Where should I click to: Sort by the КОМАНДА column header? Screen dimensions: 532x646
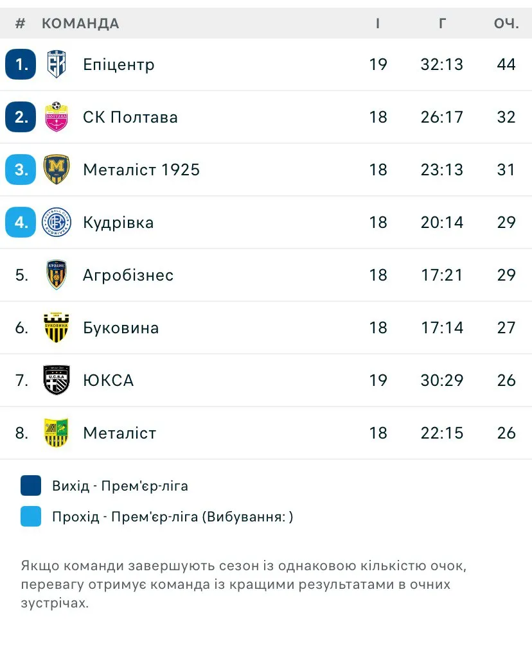click(80, 24)
